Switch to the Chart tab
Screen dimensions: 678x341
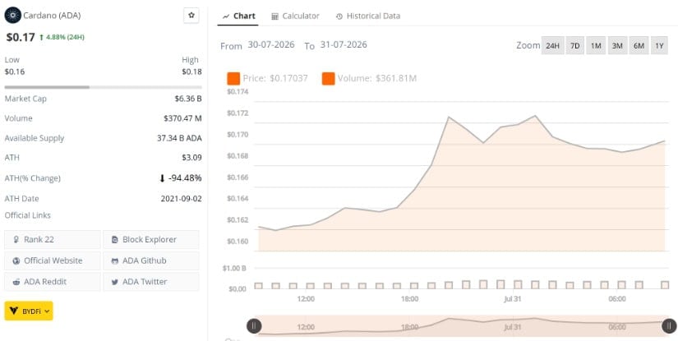(238, 16)
